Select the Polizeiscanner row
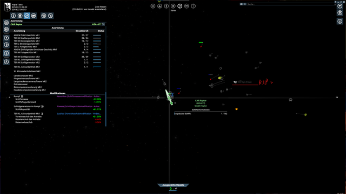This screenshot has height=194, width=346. [57, 84]
